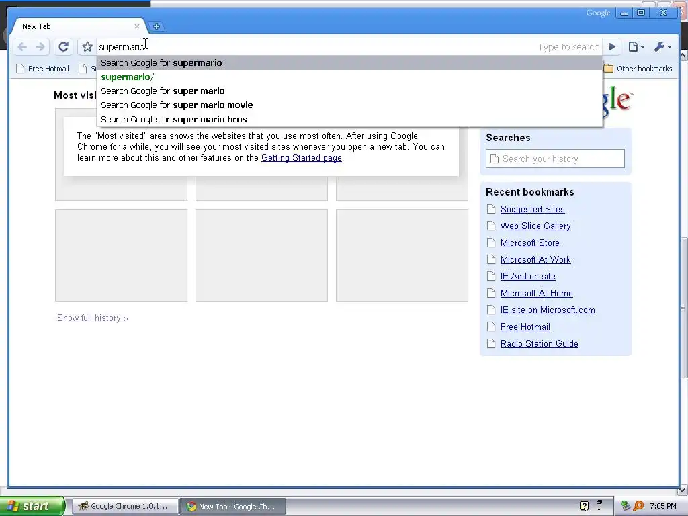Click the Back navigation arrow
This screenshot has width=688, height=516.
coord(22,47)
